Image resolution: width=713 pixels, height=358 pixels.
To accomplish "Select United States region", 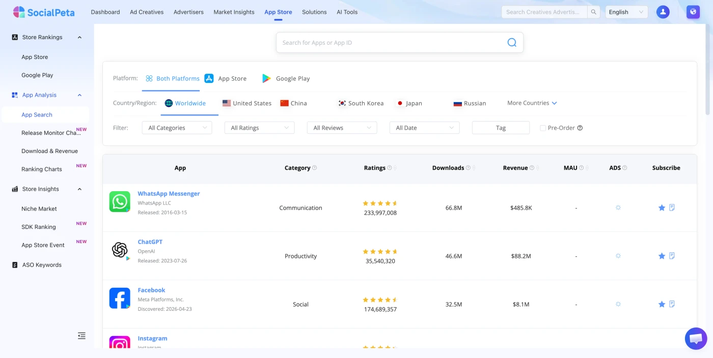I will click(247, 103).
